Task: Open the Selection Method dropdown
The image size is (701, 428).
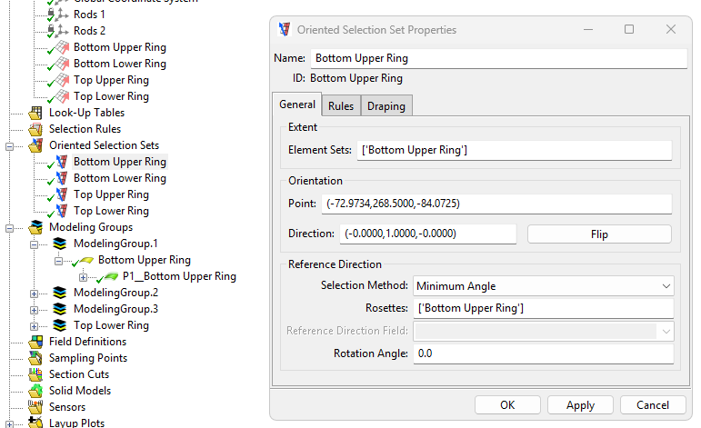Action: (x=543, y=286)
